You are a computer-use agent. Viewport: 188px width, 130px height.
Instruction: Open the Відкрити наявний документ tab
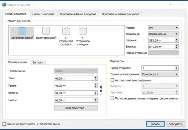[x=78, y=14]
